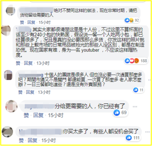
Task: Open the avatar of the 你买太多了 commenter
Action: pos(8,132)
